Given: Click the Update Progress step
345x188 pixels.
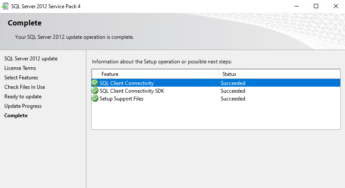Looking at the screenshot, I should click(23, 106).
